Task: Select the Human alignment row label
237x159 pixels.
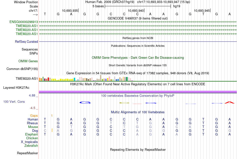Action: (x=33, y=119)
